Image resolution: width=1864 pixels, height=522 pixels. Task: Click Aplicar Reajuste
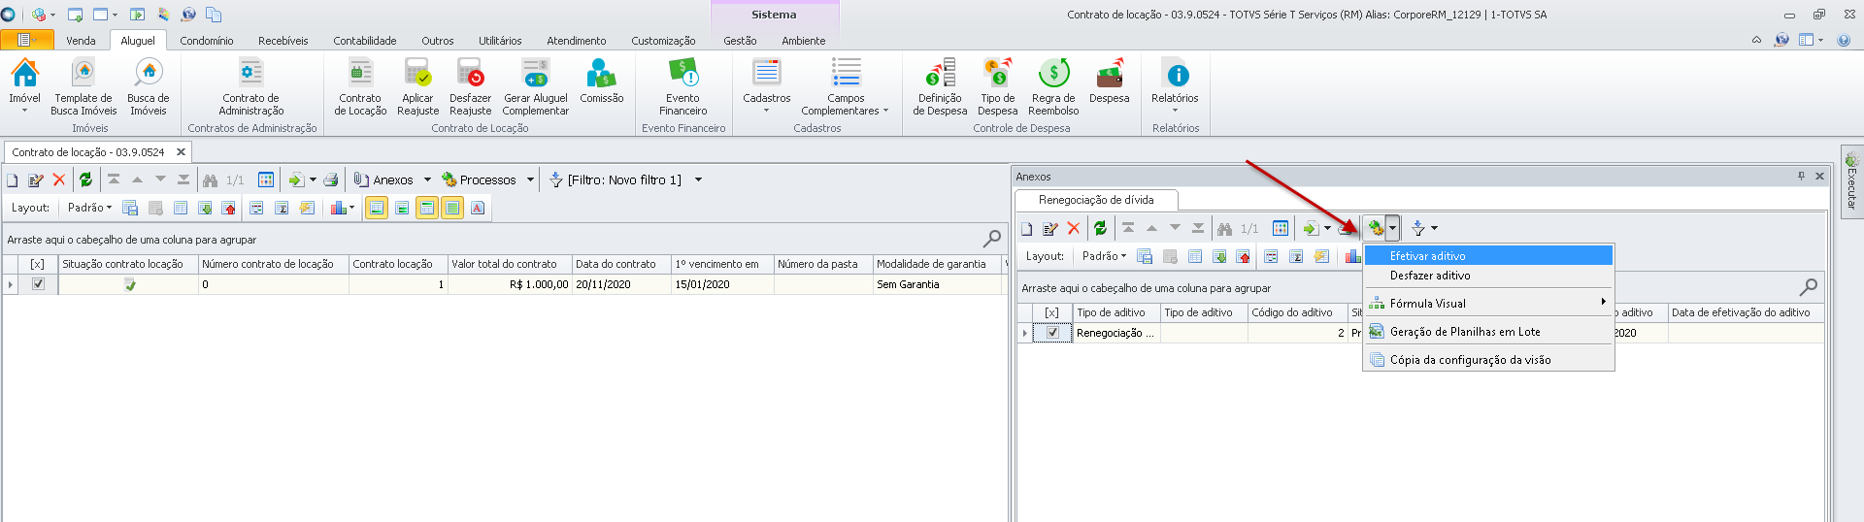click(x=417, y=85)
